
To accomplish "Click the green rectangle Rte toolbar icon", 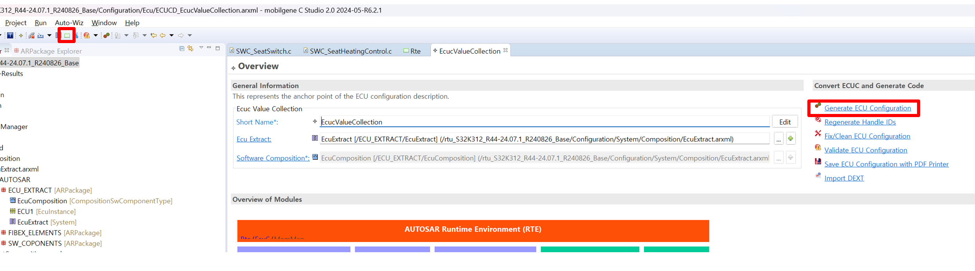I will 67,36.
